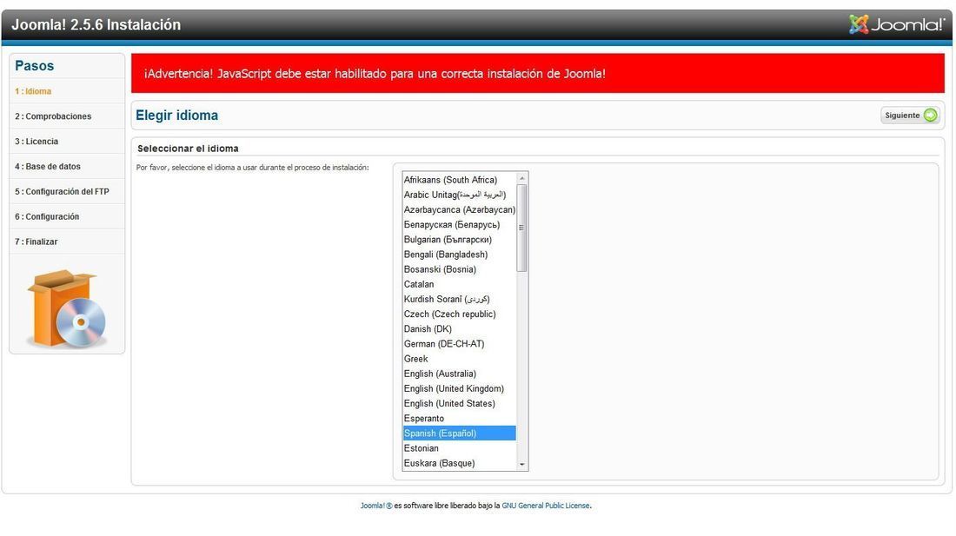
Task: Pick Catalan from the language list
Action: [460, 284]
